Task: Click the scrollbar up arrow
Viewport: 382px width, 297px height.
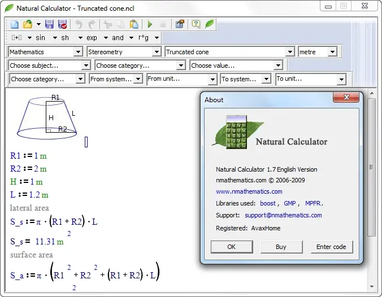Action: pyautogui.click(x=372, y=94)
